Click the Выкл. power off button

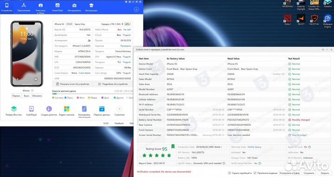tap(26, 96)
